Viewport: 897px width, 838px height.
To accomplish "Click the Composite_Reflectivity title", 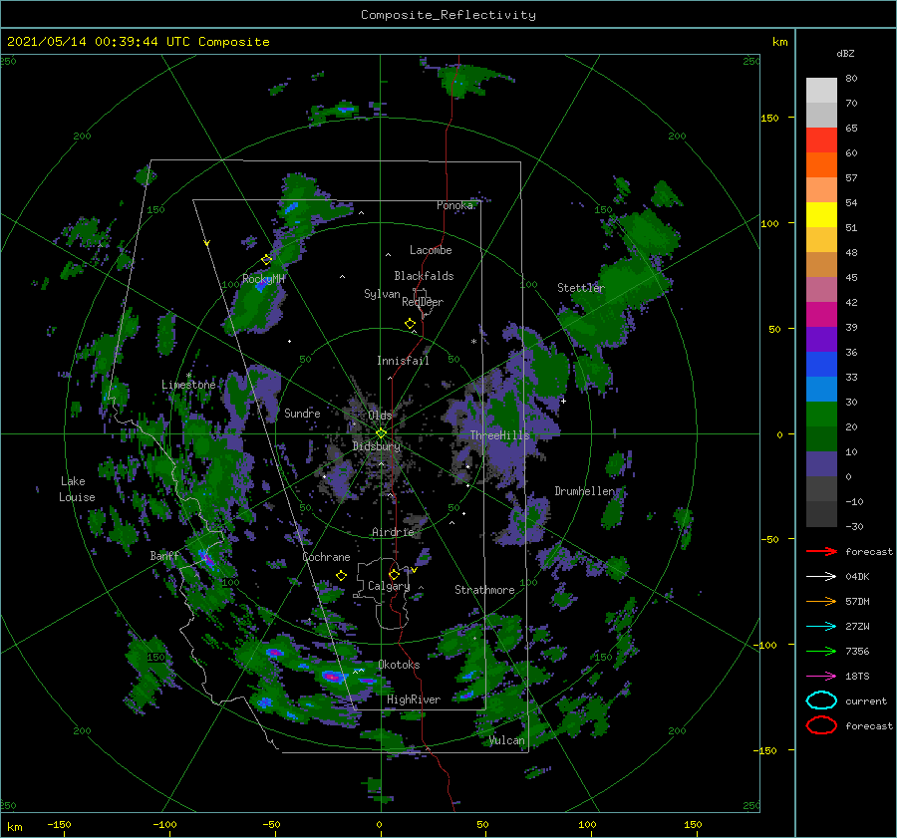I will 448,15.
